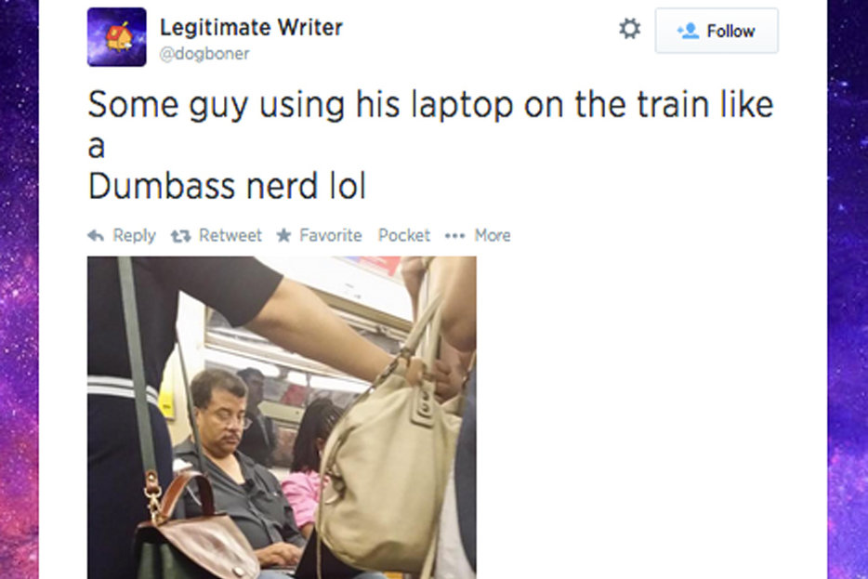Open the attached subway photo

click(282, 417)
